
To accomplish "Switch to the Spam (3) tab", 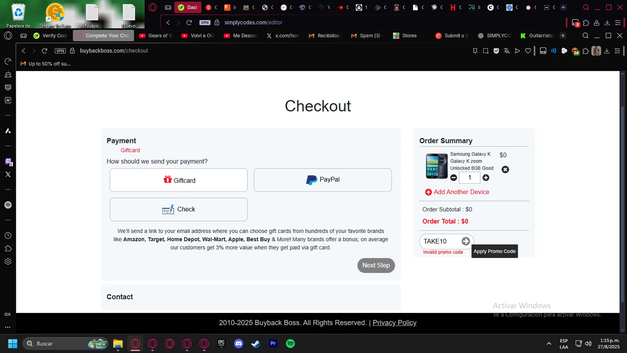I will coord(366,36).
